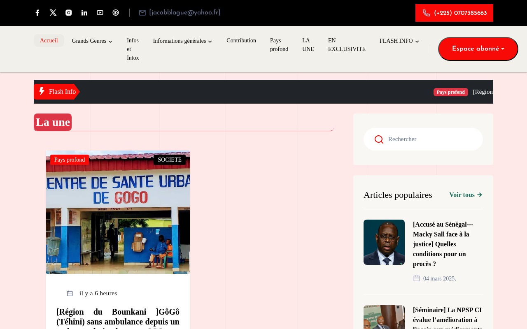Call the (+225) 0707385663 button

[x=454, y=13]
